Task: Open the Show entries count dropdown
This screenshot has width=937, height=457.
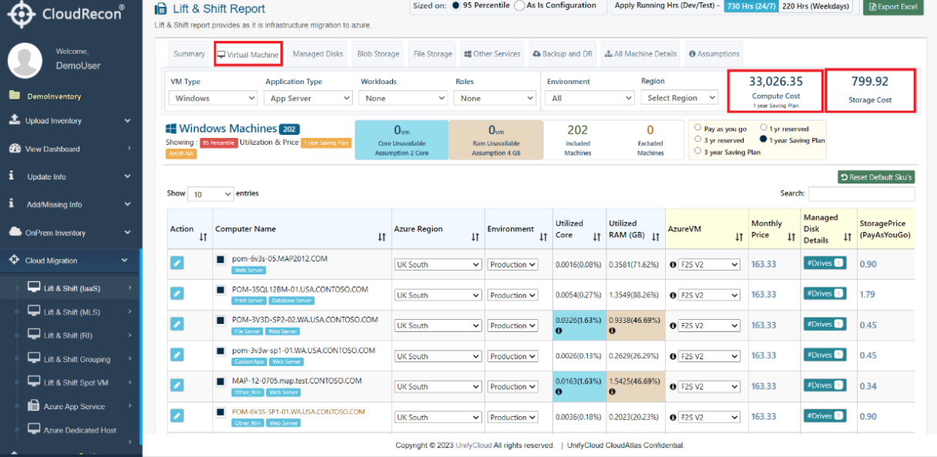Action: click(211, 194)
